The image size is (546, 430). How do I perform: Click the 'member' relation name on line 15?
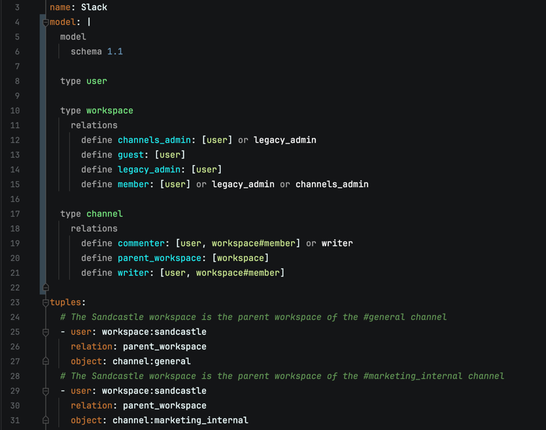133,184
